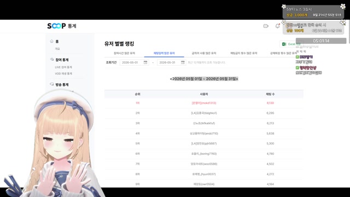Switch to the 채팅금지 횟수 많은 유저 tab

click(x=244, y=53)
